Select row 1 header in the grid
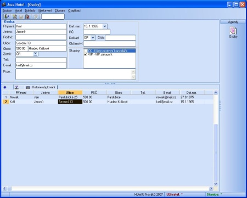 (x=5, y=97)
